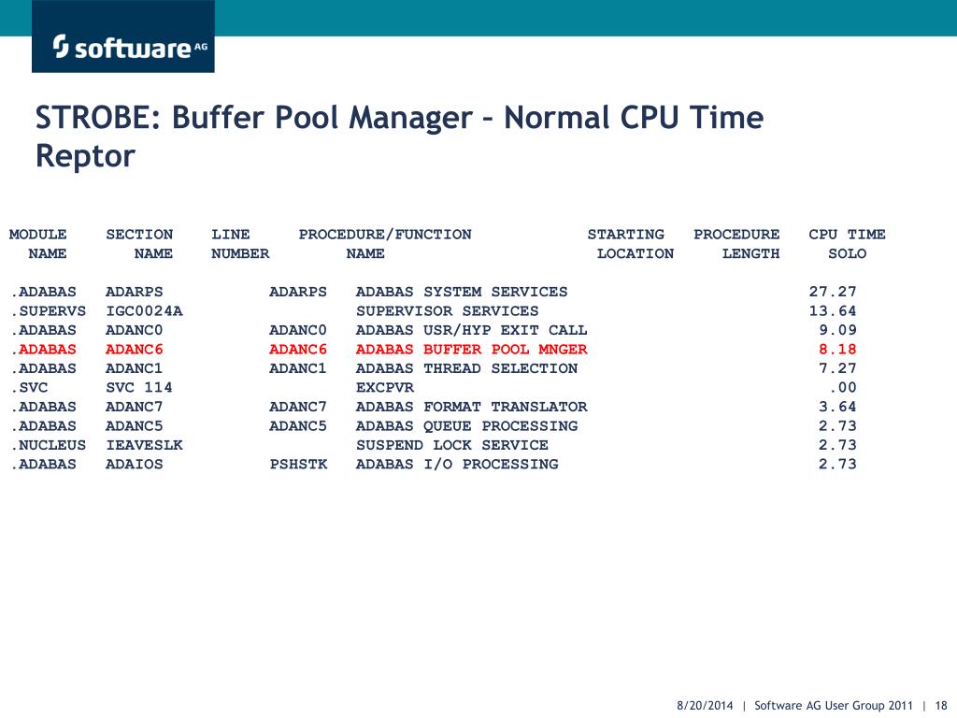Image resolution: width=957 pixels, height=718 pixels.
Task: Click the CPU value 9.09
Action: 837,330
